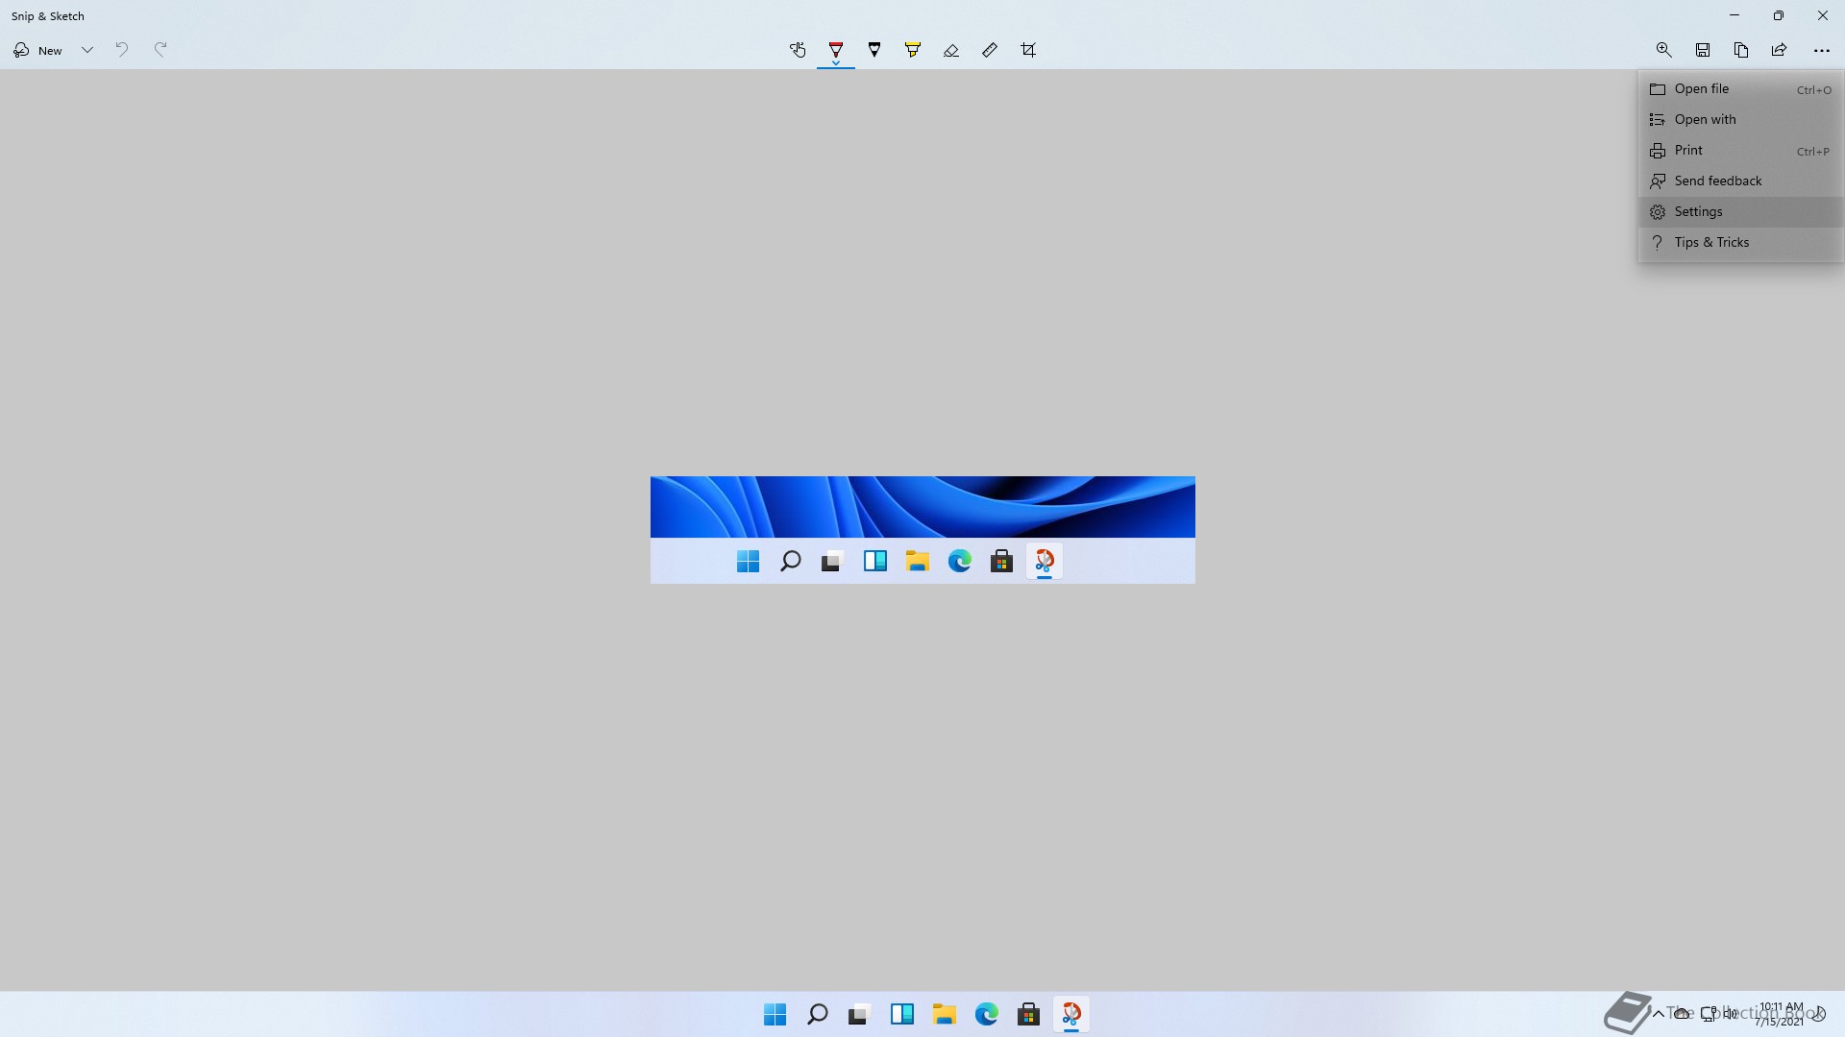Copy the snip to clipboard
The height and width of the screenshot is (1037, 1845).
(1741, 50)
